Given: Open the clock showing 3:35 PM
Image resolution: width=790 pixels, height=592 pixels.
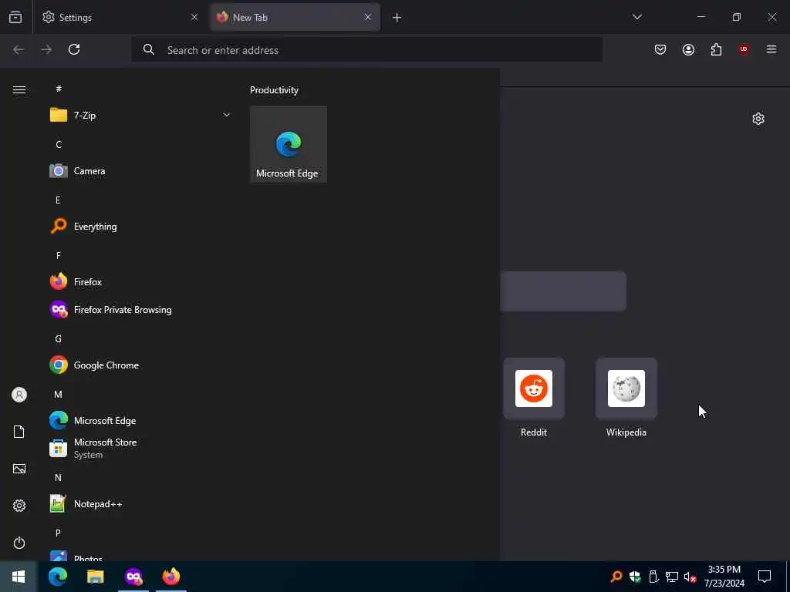Looking at the screenshot, I should pos(724,577).
